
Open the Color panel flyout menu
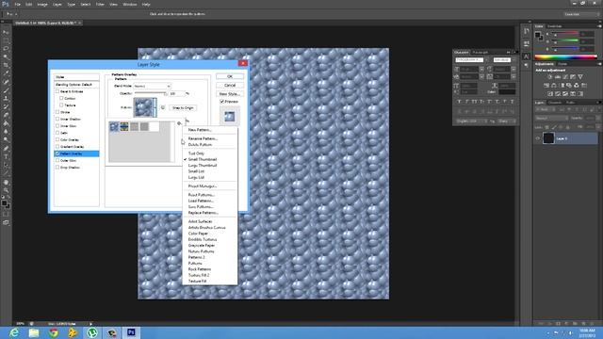(599, 26)
